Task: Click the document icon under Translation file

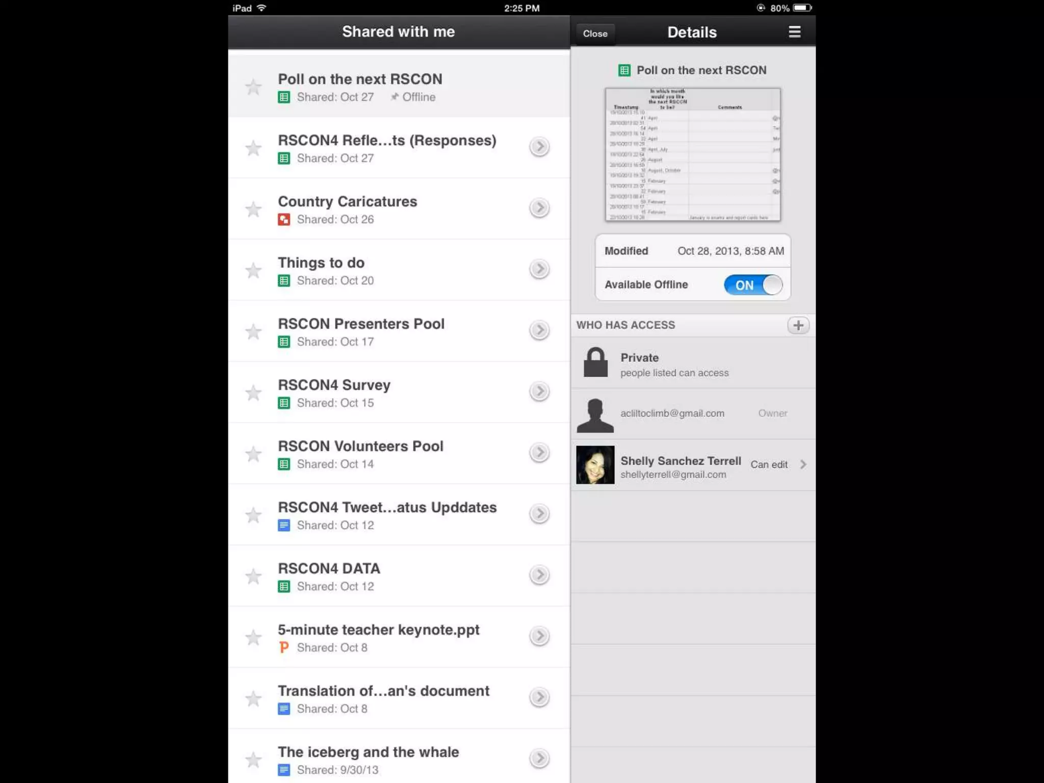Action: pos(284,709)
